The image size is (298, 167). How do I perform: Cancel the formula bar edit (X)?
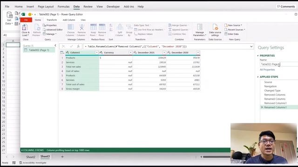click(63, 46)
